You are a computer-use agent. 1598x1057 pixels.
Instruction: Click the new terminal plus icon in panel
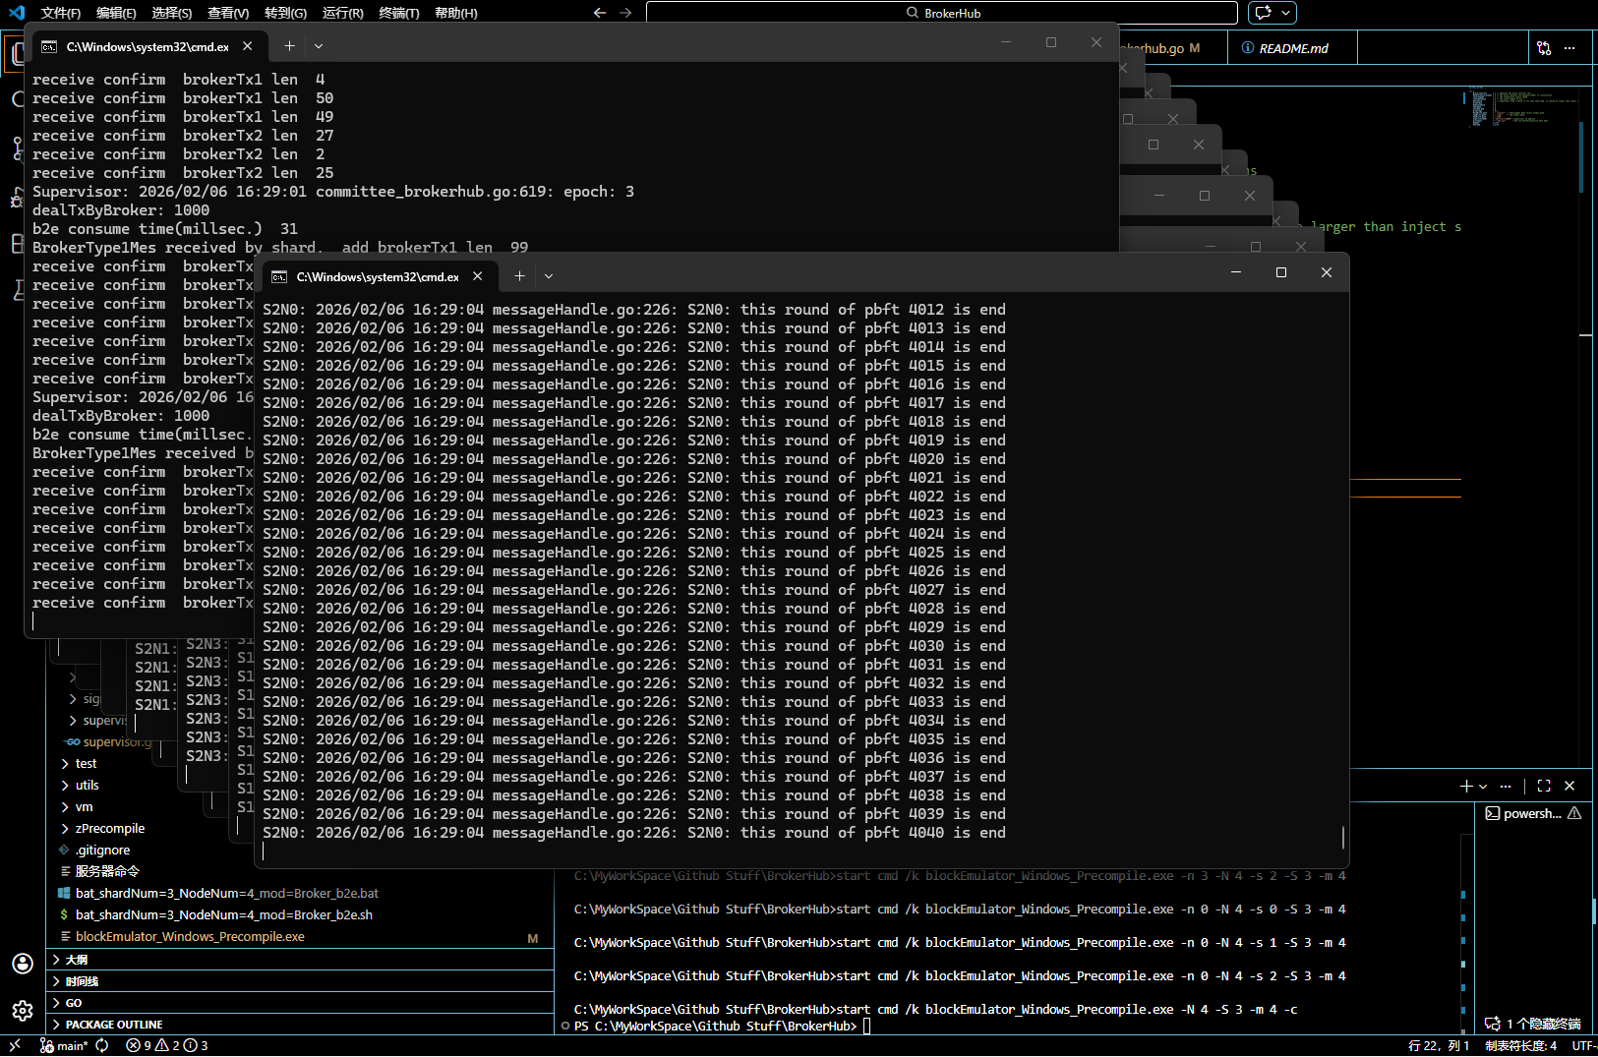(1466, 786)
